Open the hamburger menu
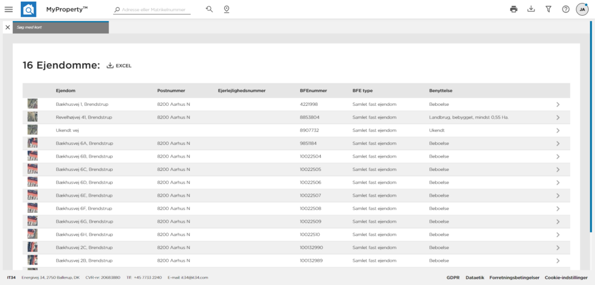 (9, 9)
